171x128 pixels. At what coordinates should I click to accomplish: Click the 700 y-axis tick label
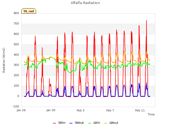click(16, 24)
